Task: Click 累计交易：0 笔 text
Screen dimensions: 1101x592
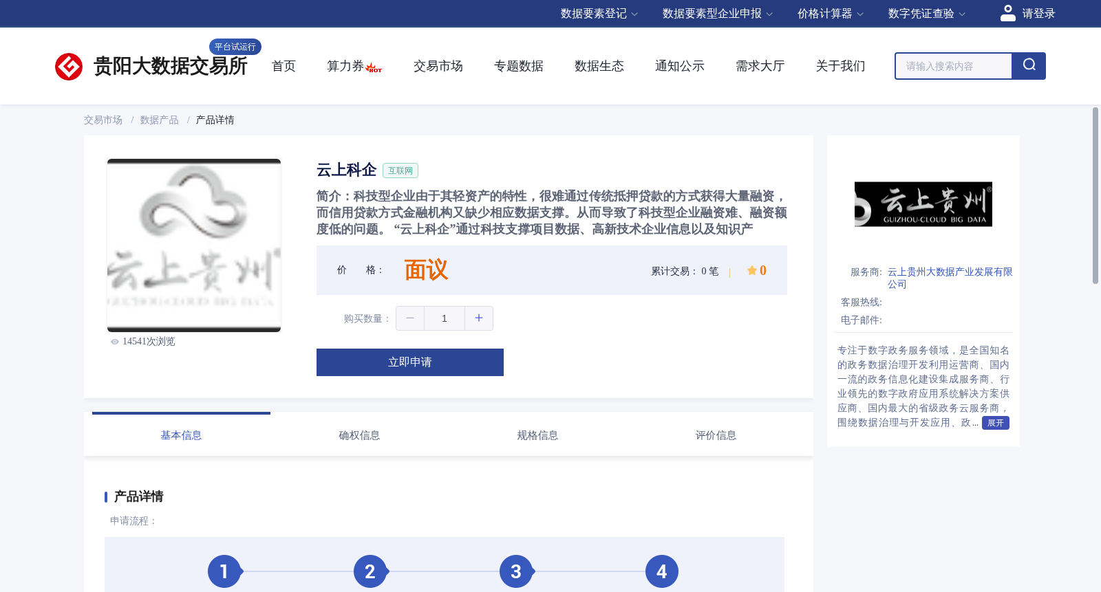Action: pyautogui.click(x=685, y=271)
